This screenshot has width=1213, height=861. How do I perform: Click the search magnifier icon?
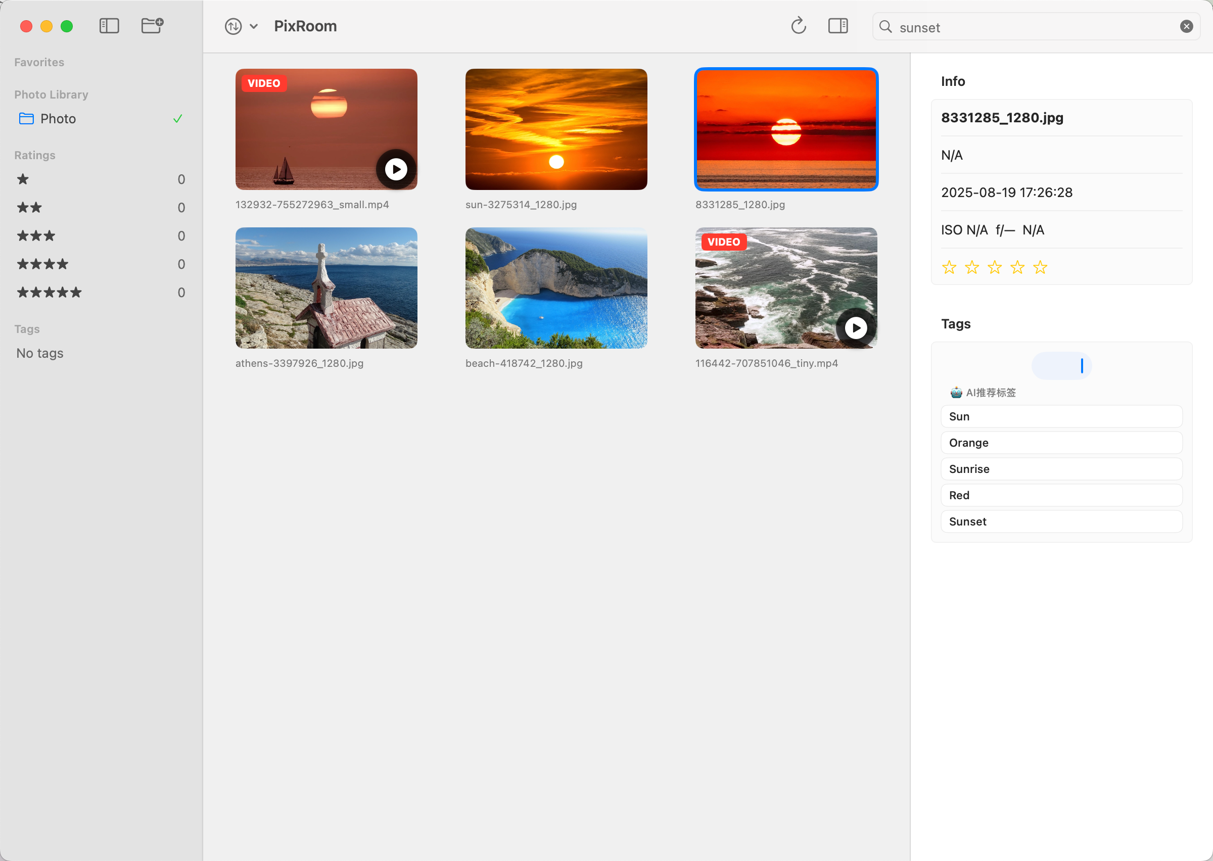point(885,26)
